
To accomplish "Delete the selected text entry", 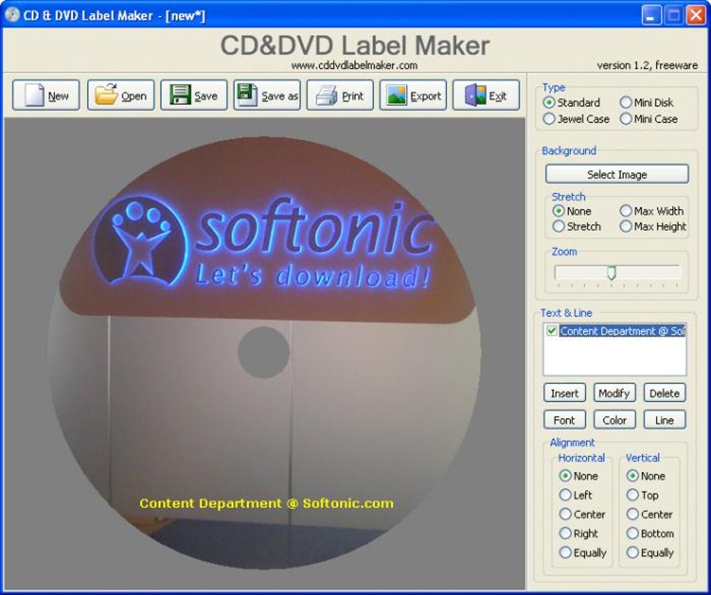I will [664, 393].
